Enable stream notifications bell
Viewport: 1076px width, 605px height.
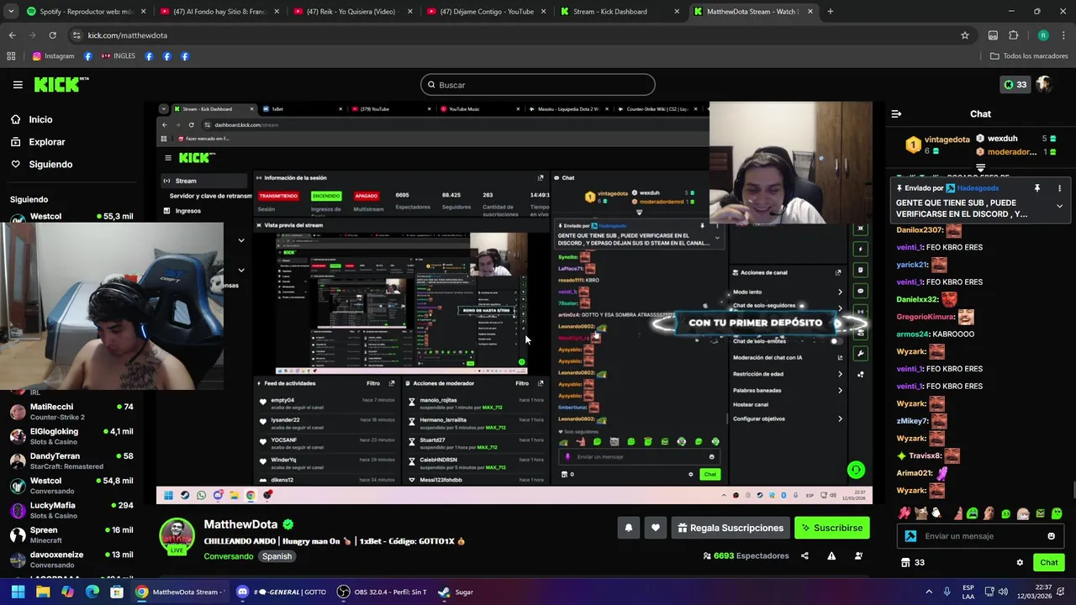coord(628,528)
